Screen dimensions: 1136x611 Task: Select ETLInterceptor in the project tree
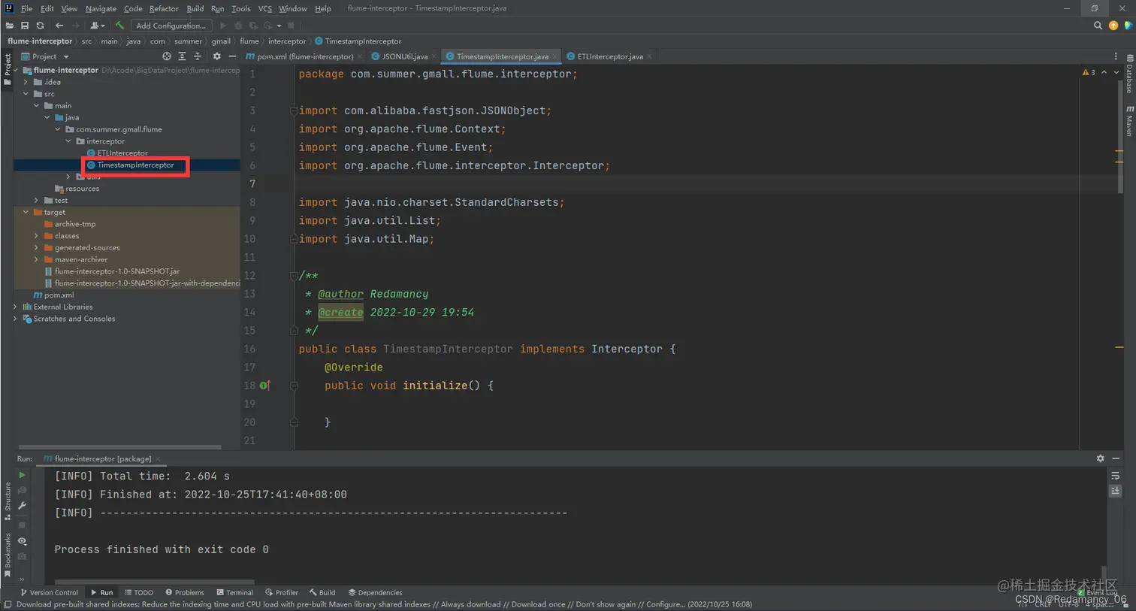[x=122, y=153]
